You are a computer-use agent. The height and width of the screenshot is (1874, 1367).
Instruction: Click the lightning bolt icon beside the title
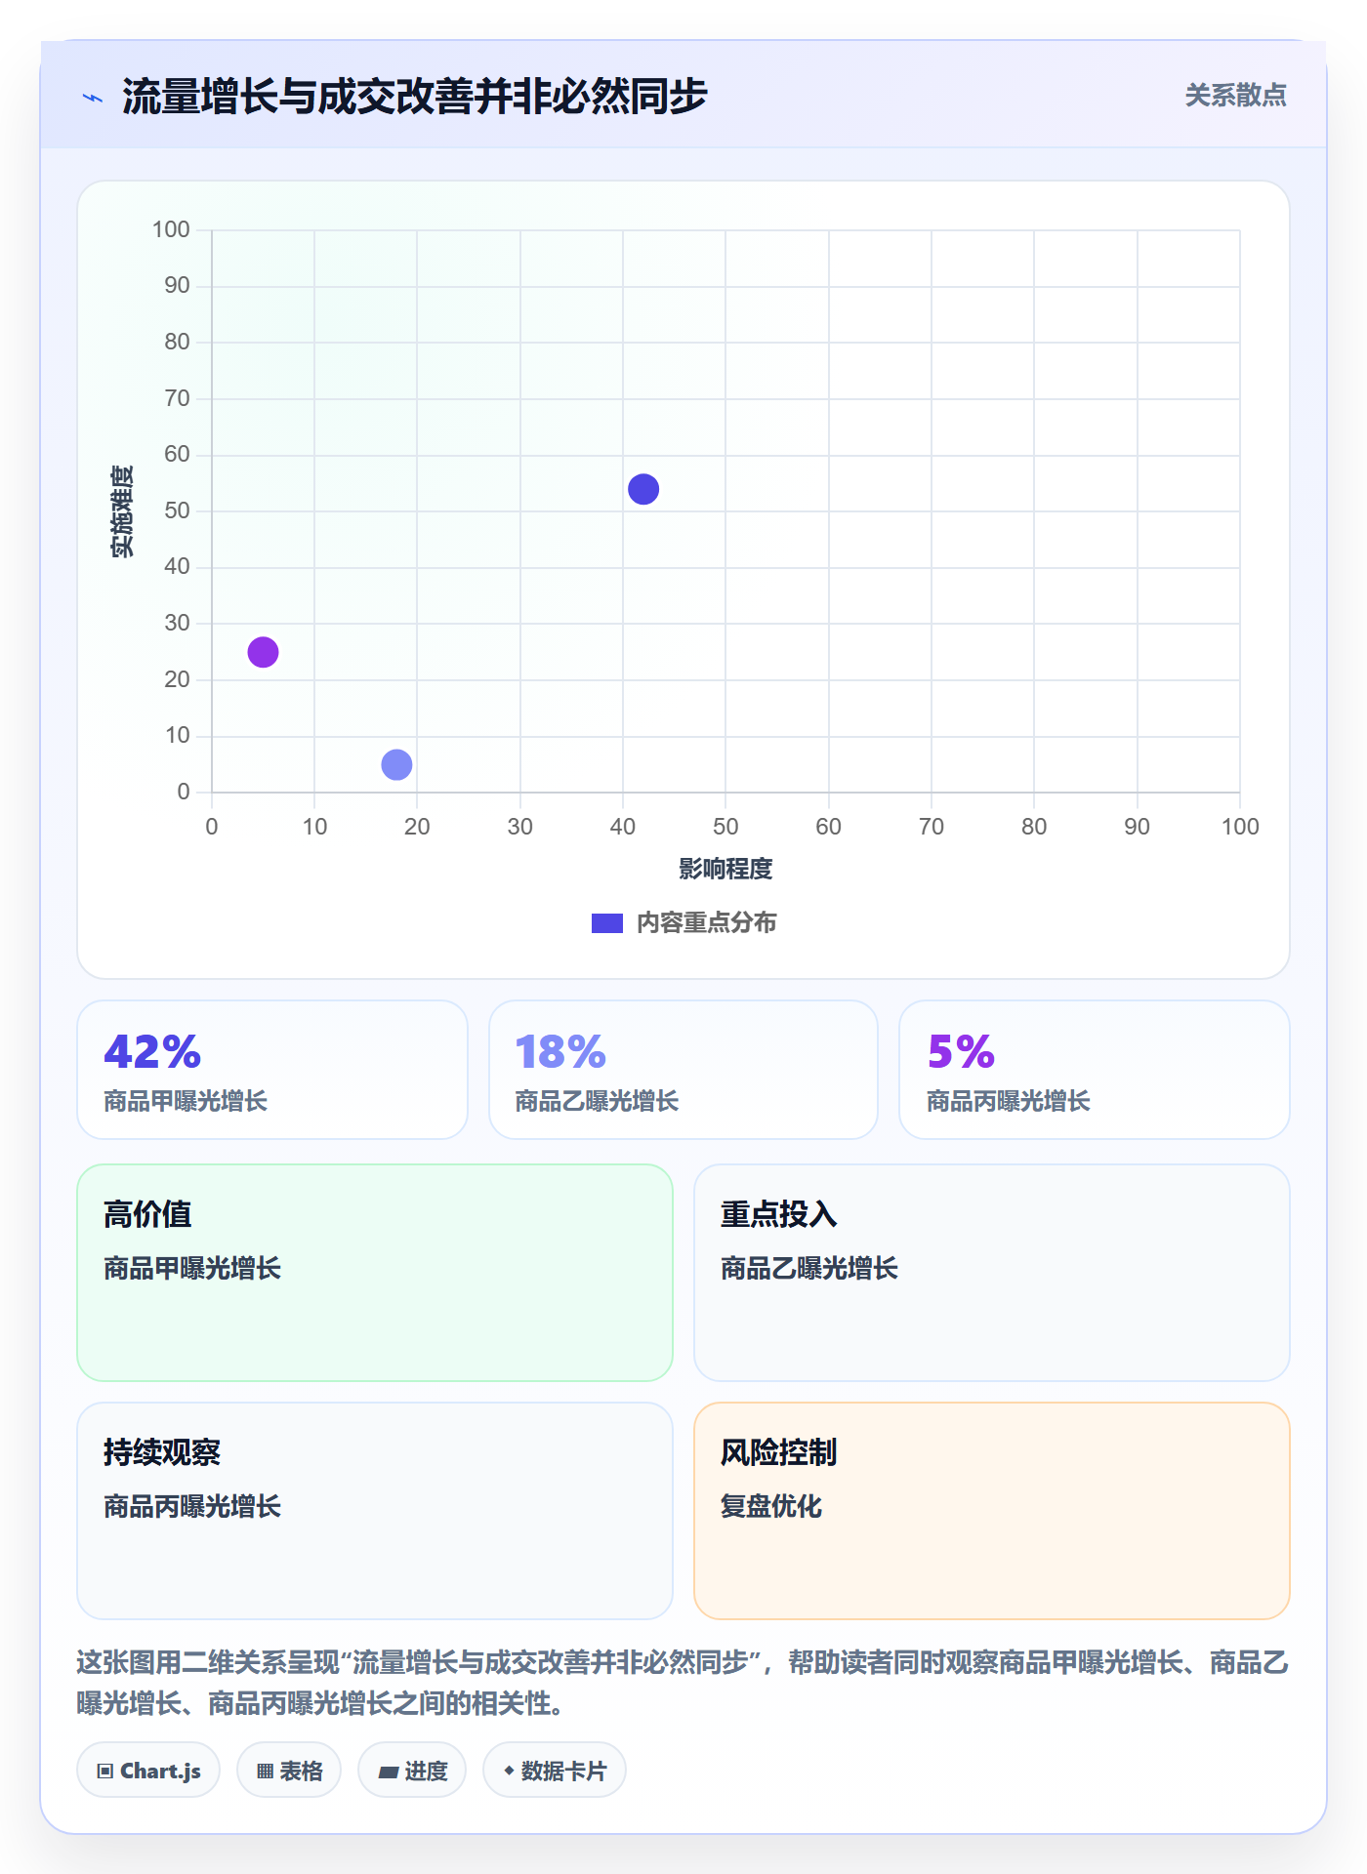[x=93, y=98]
